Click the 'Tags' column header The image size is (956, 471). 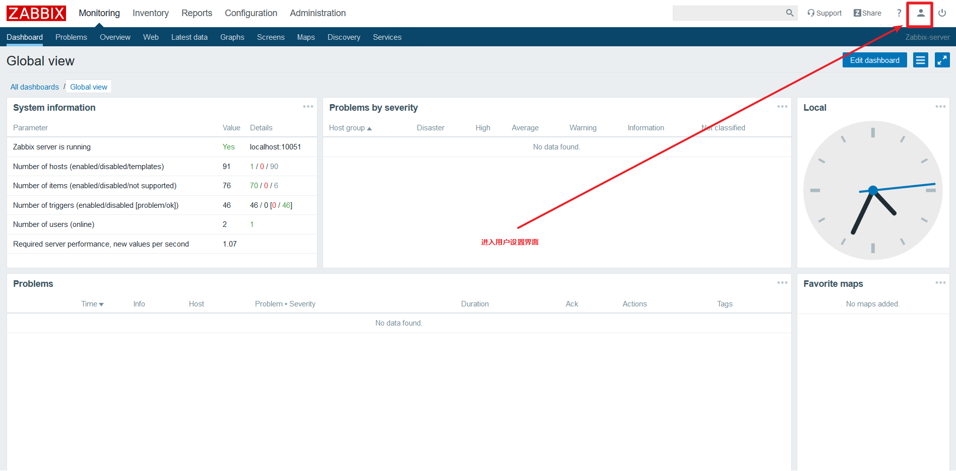[x=725, y=304]
